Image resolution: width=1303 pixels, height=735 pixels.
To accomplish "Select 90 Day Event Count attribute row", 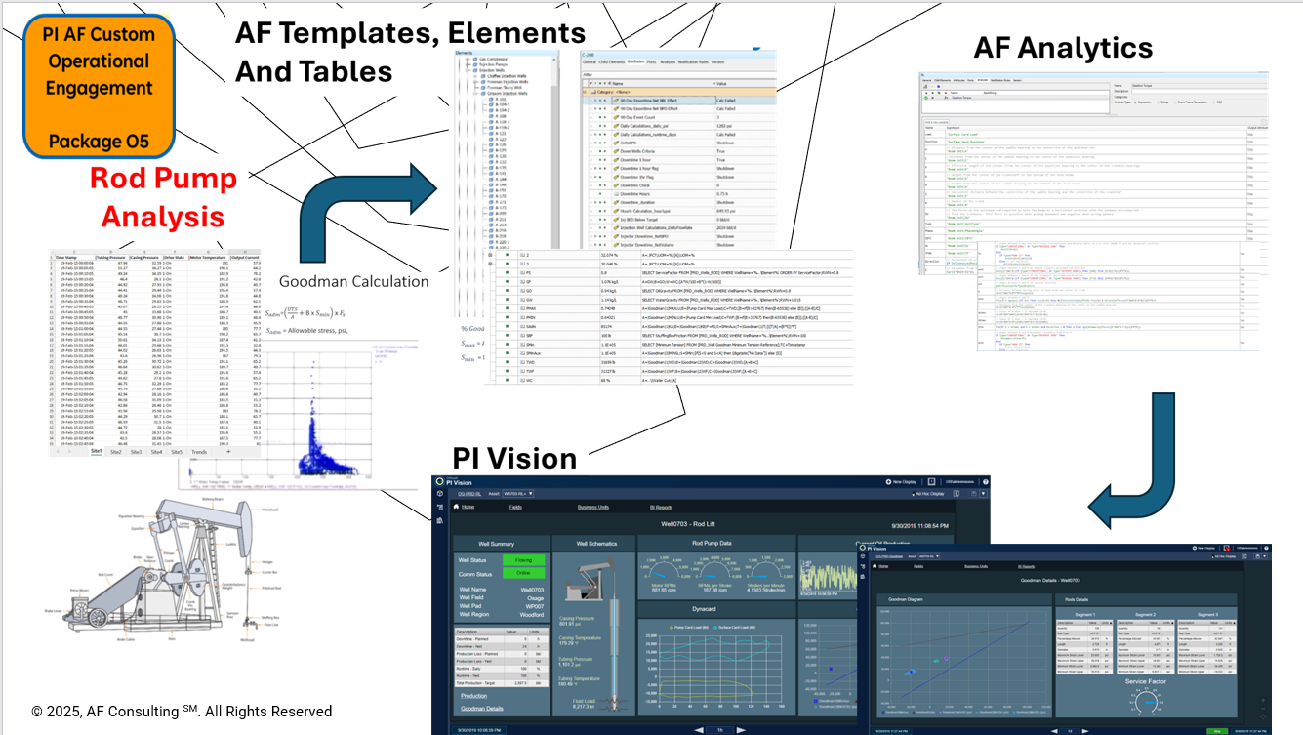I will [x=681, y=117].
